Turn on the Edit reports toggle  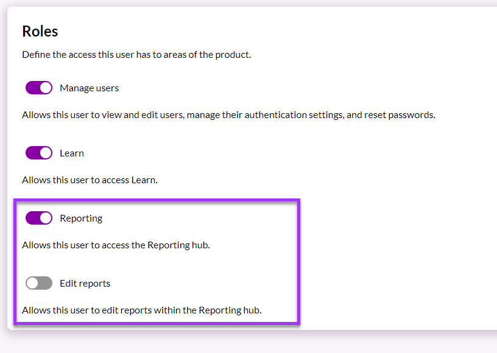[39, 283]
